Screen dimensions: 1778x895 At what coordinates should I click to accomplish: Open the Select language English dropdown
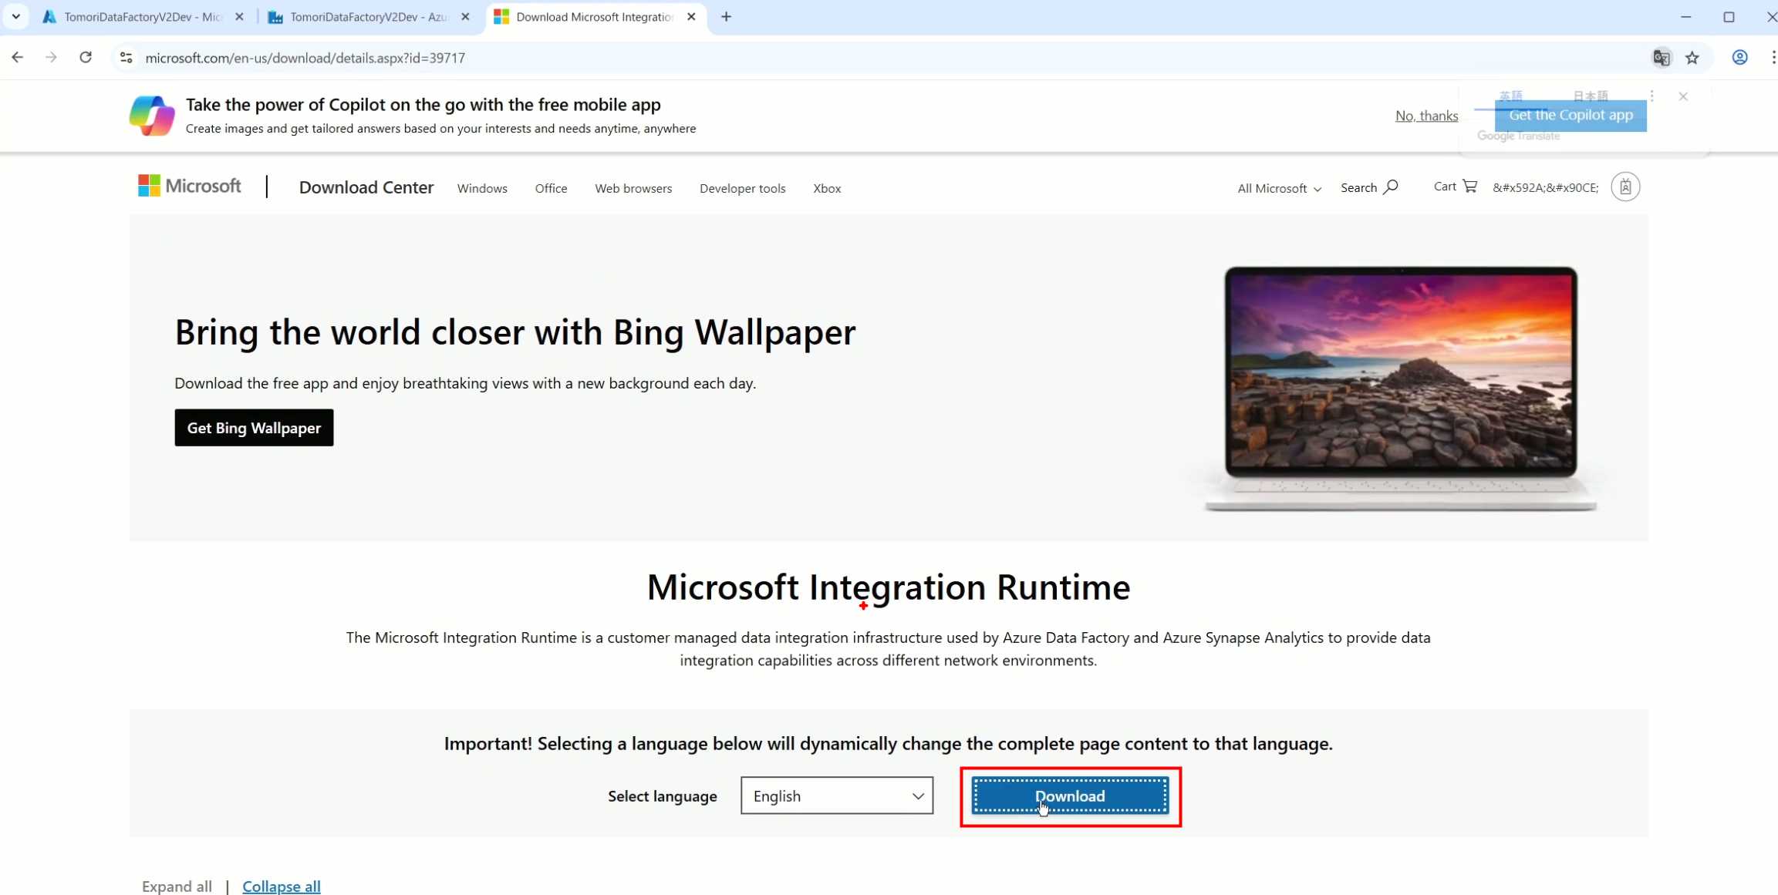tap(836, 796)
